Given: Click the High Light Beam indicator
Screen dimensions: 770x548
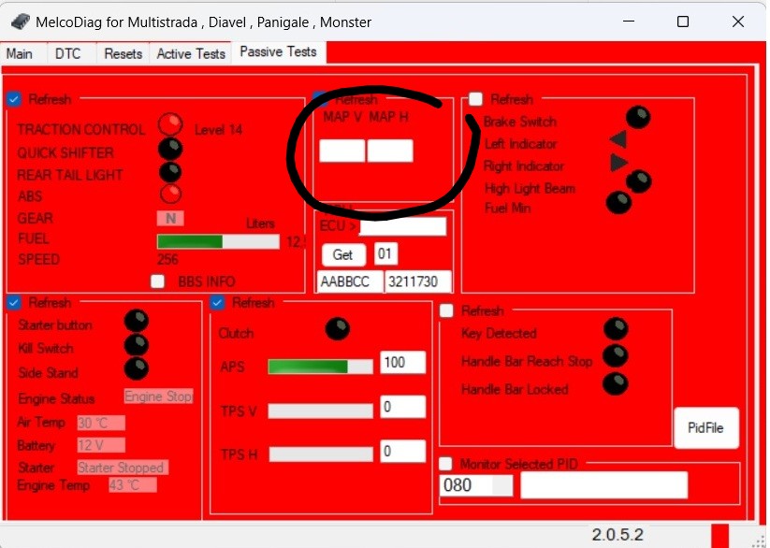Looking at the screenshot, I should (x=639, y=181).
